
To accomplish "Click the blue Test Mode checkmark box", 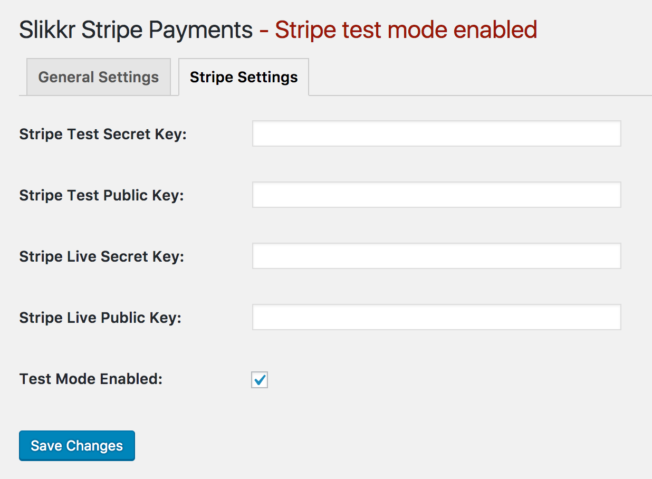I will pyautogui.click(x=259, y=379).
